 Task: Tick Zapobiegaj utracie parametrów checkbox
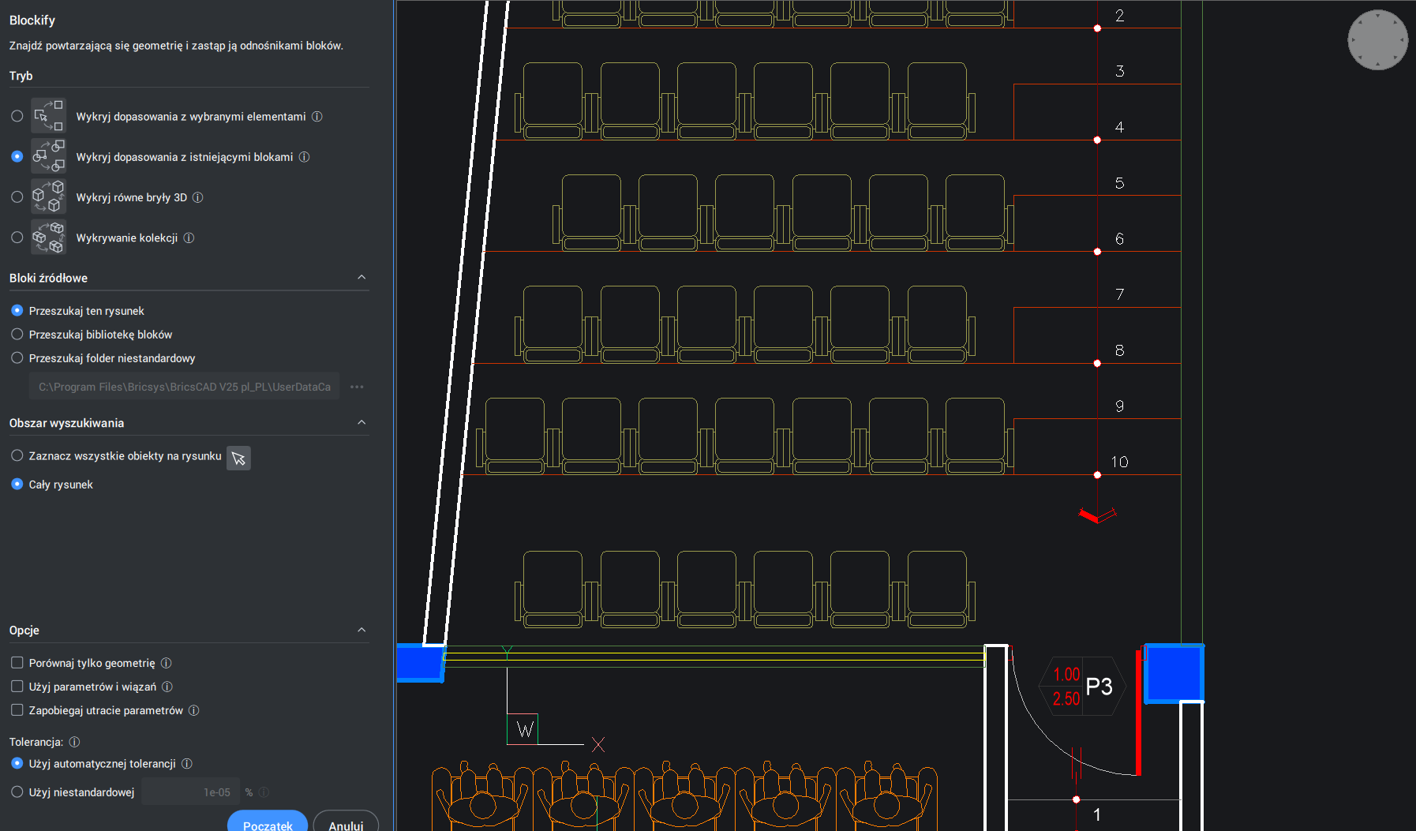click(x=17, y=710)
